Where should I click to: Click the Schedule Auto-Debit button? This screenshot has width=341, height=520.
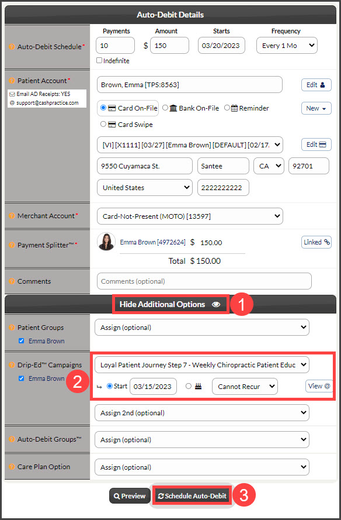[x=192, y=496]
